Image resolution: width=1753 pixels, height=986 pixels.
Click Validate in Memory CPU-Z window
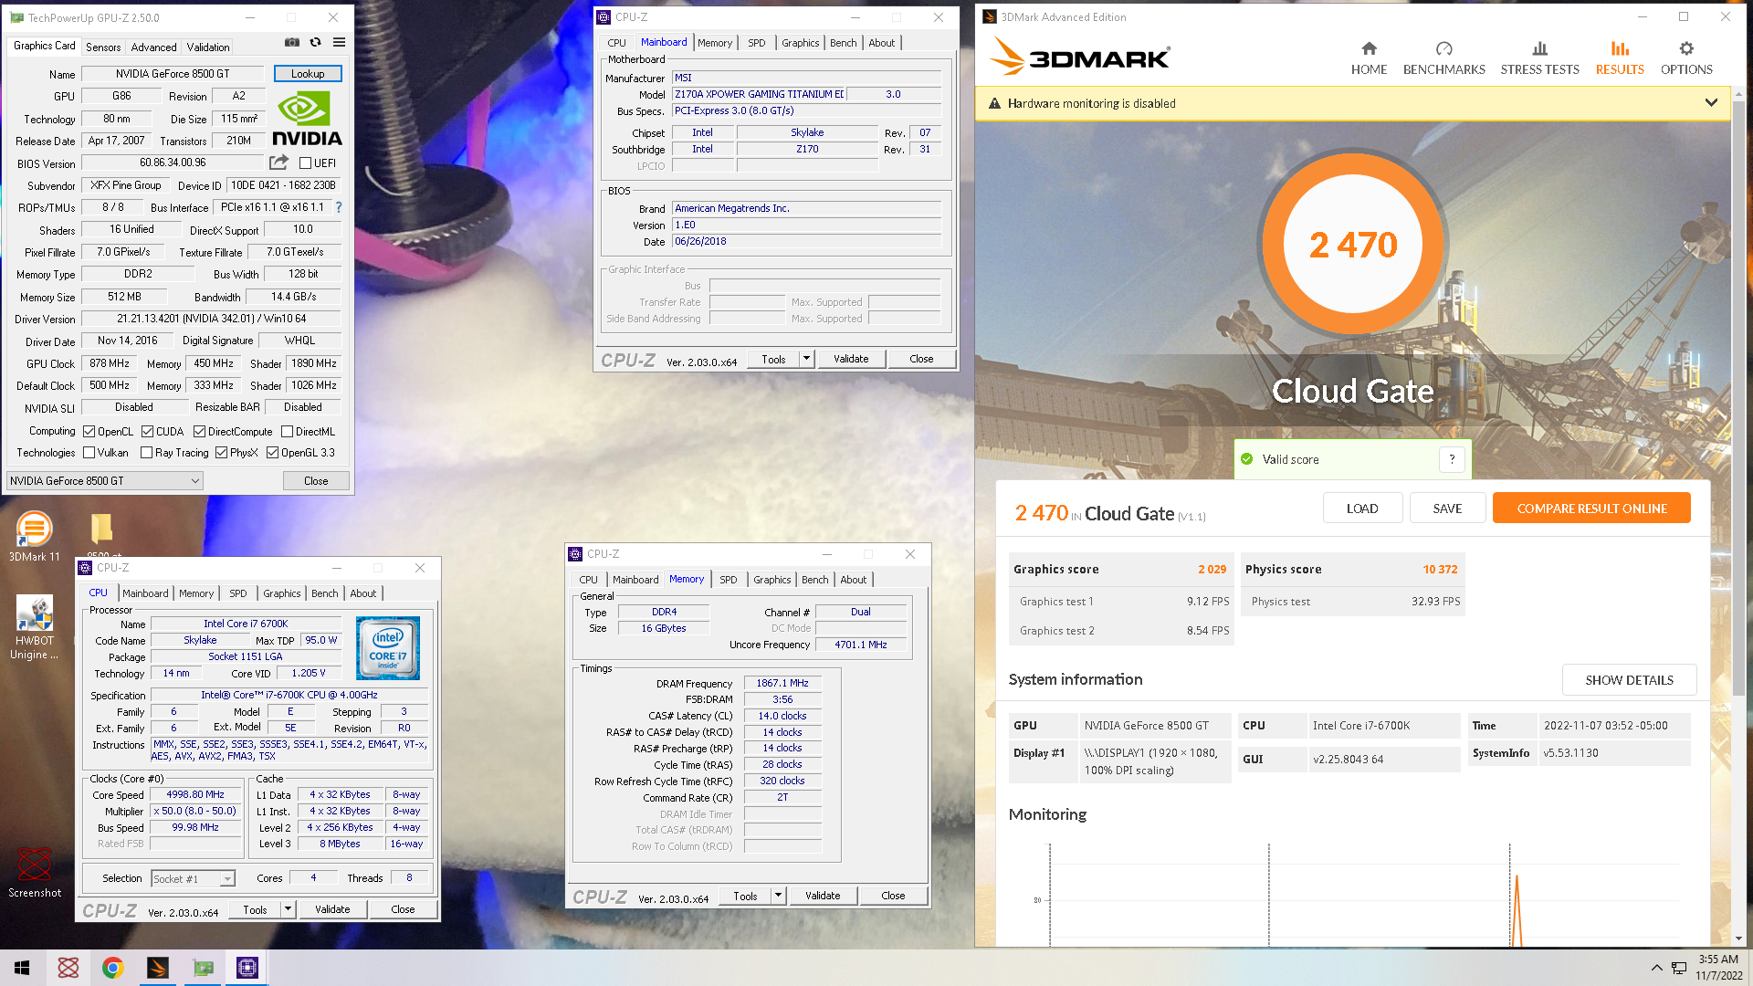tap(823, 896)
